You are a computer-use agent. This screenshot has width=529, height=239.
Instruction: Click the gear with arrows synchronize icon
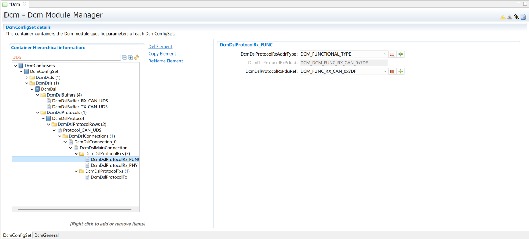[516, 17]
